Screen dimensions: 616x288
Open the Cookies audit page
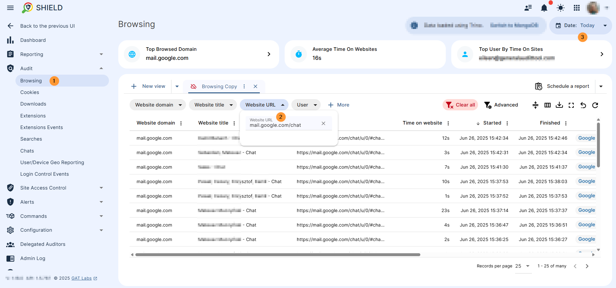click(30, 92)
